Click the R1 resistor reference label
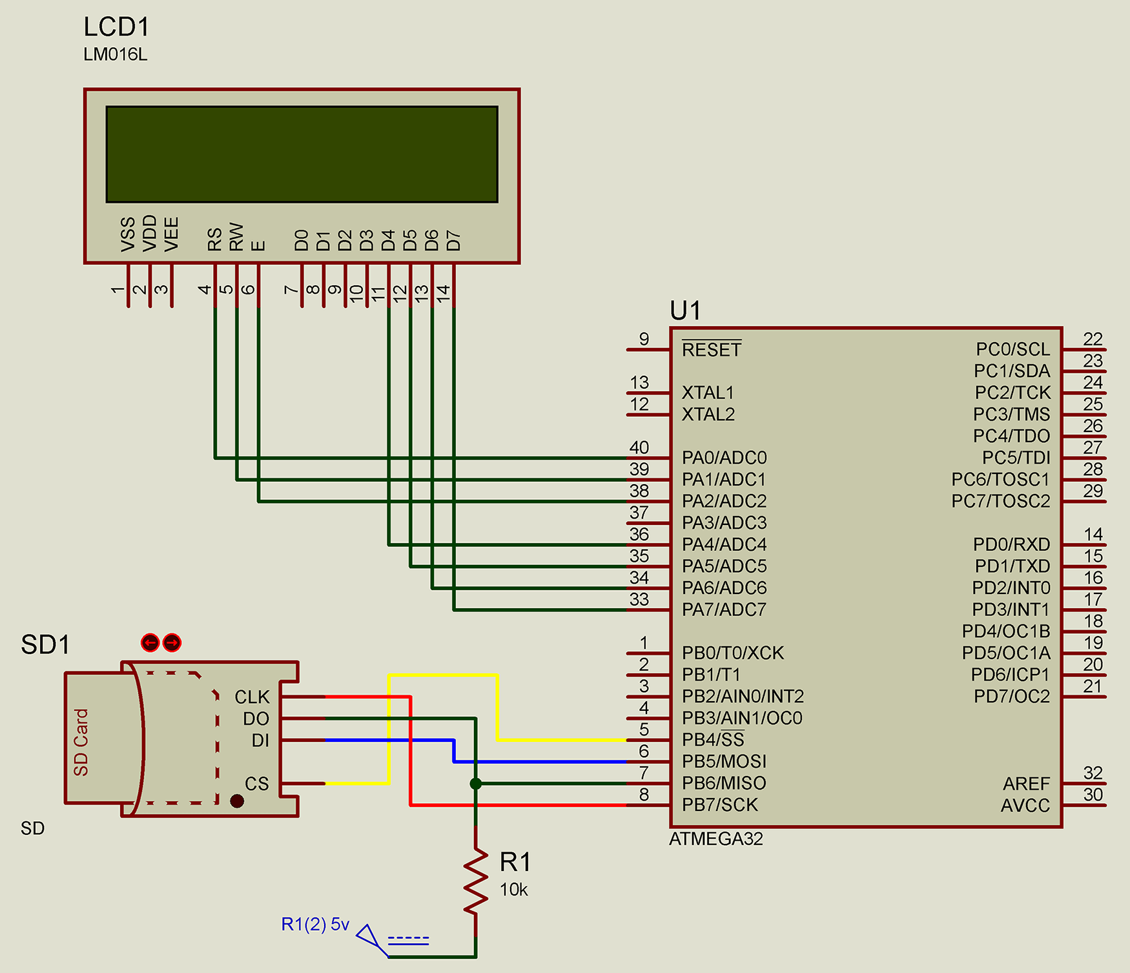The width and height of the screenshot is (1130, 973). pos(515,862)
